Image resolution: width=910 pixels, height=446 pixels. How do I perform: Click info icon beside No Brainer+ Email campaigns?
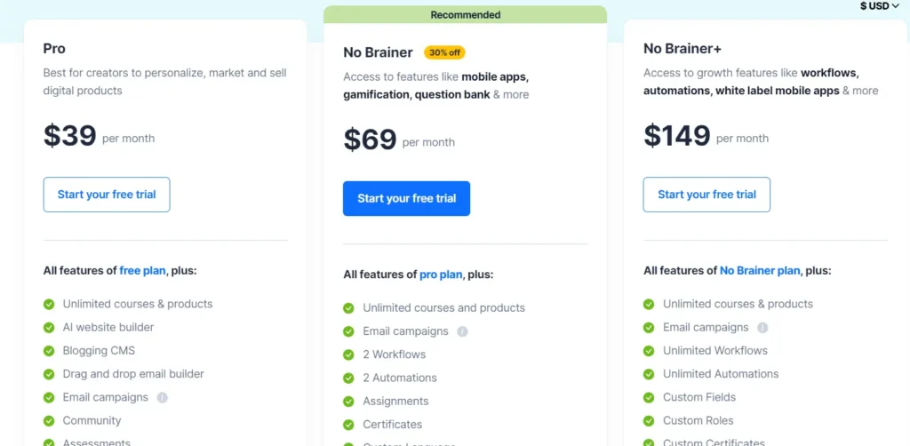pos(762,328)
